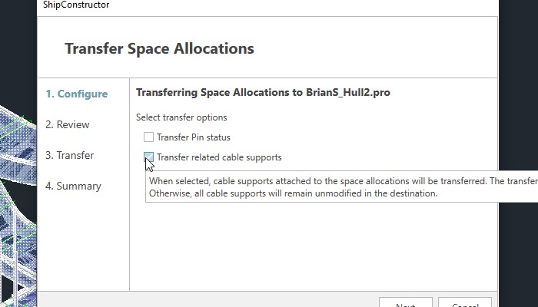The image size is (538, 307).
Task: Click the 'Transfer related cable supports' label text
Action: [x=219, y=157]
